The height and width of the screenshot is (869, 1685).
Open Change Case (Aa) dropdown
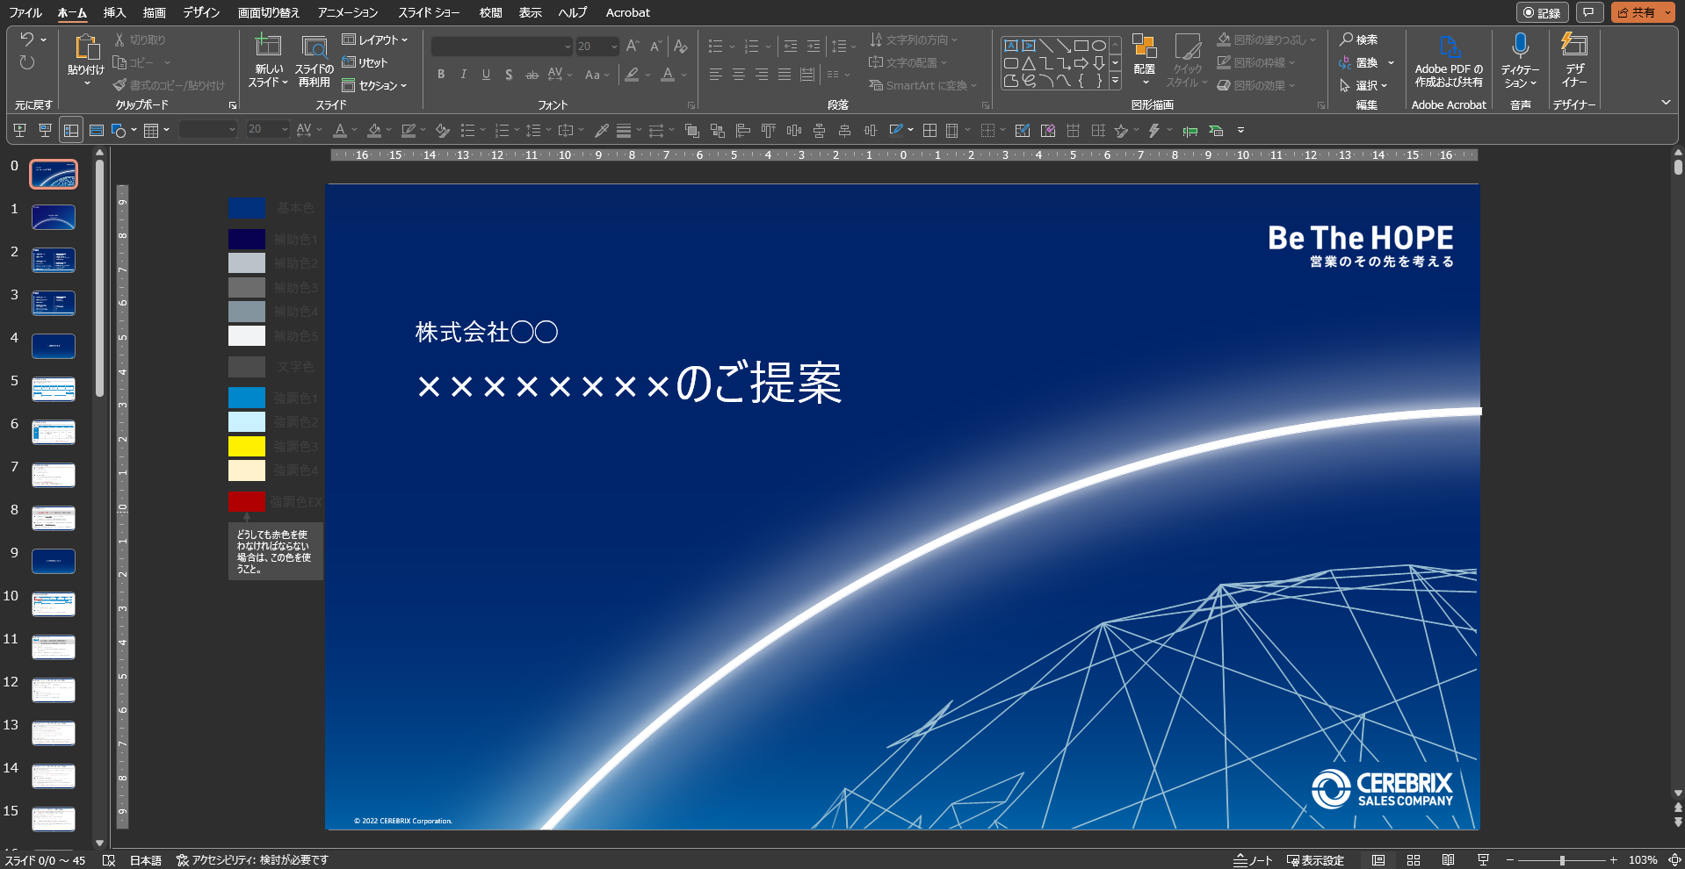[597, 75]
